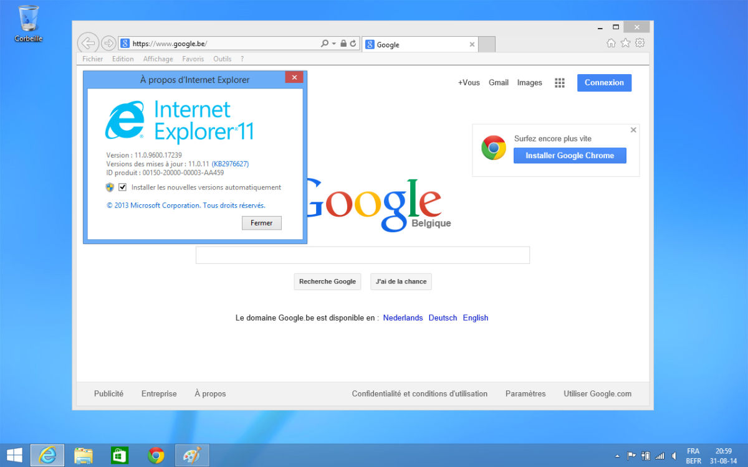Open the ? help menu
Image resolution: width=748 pixels, height=467 pixels.
242,59
